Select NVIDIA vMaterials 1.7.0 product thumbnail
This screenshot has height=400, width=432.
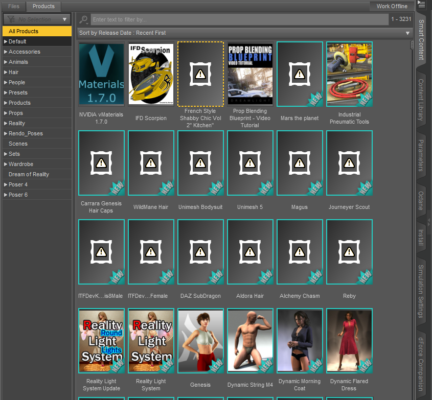coord(101,74)
